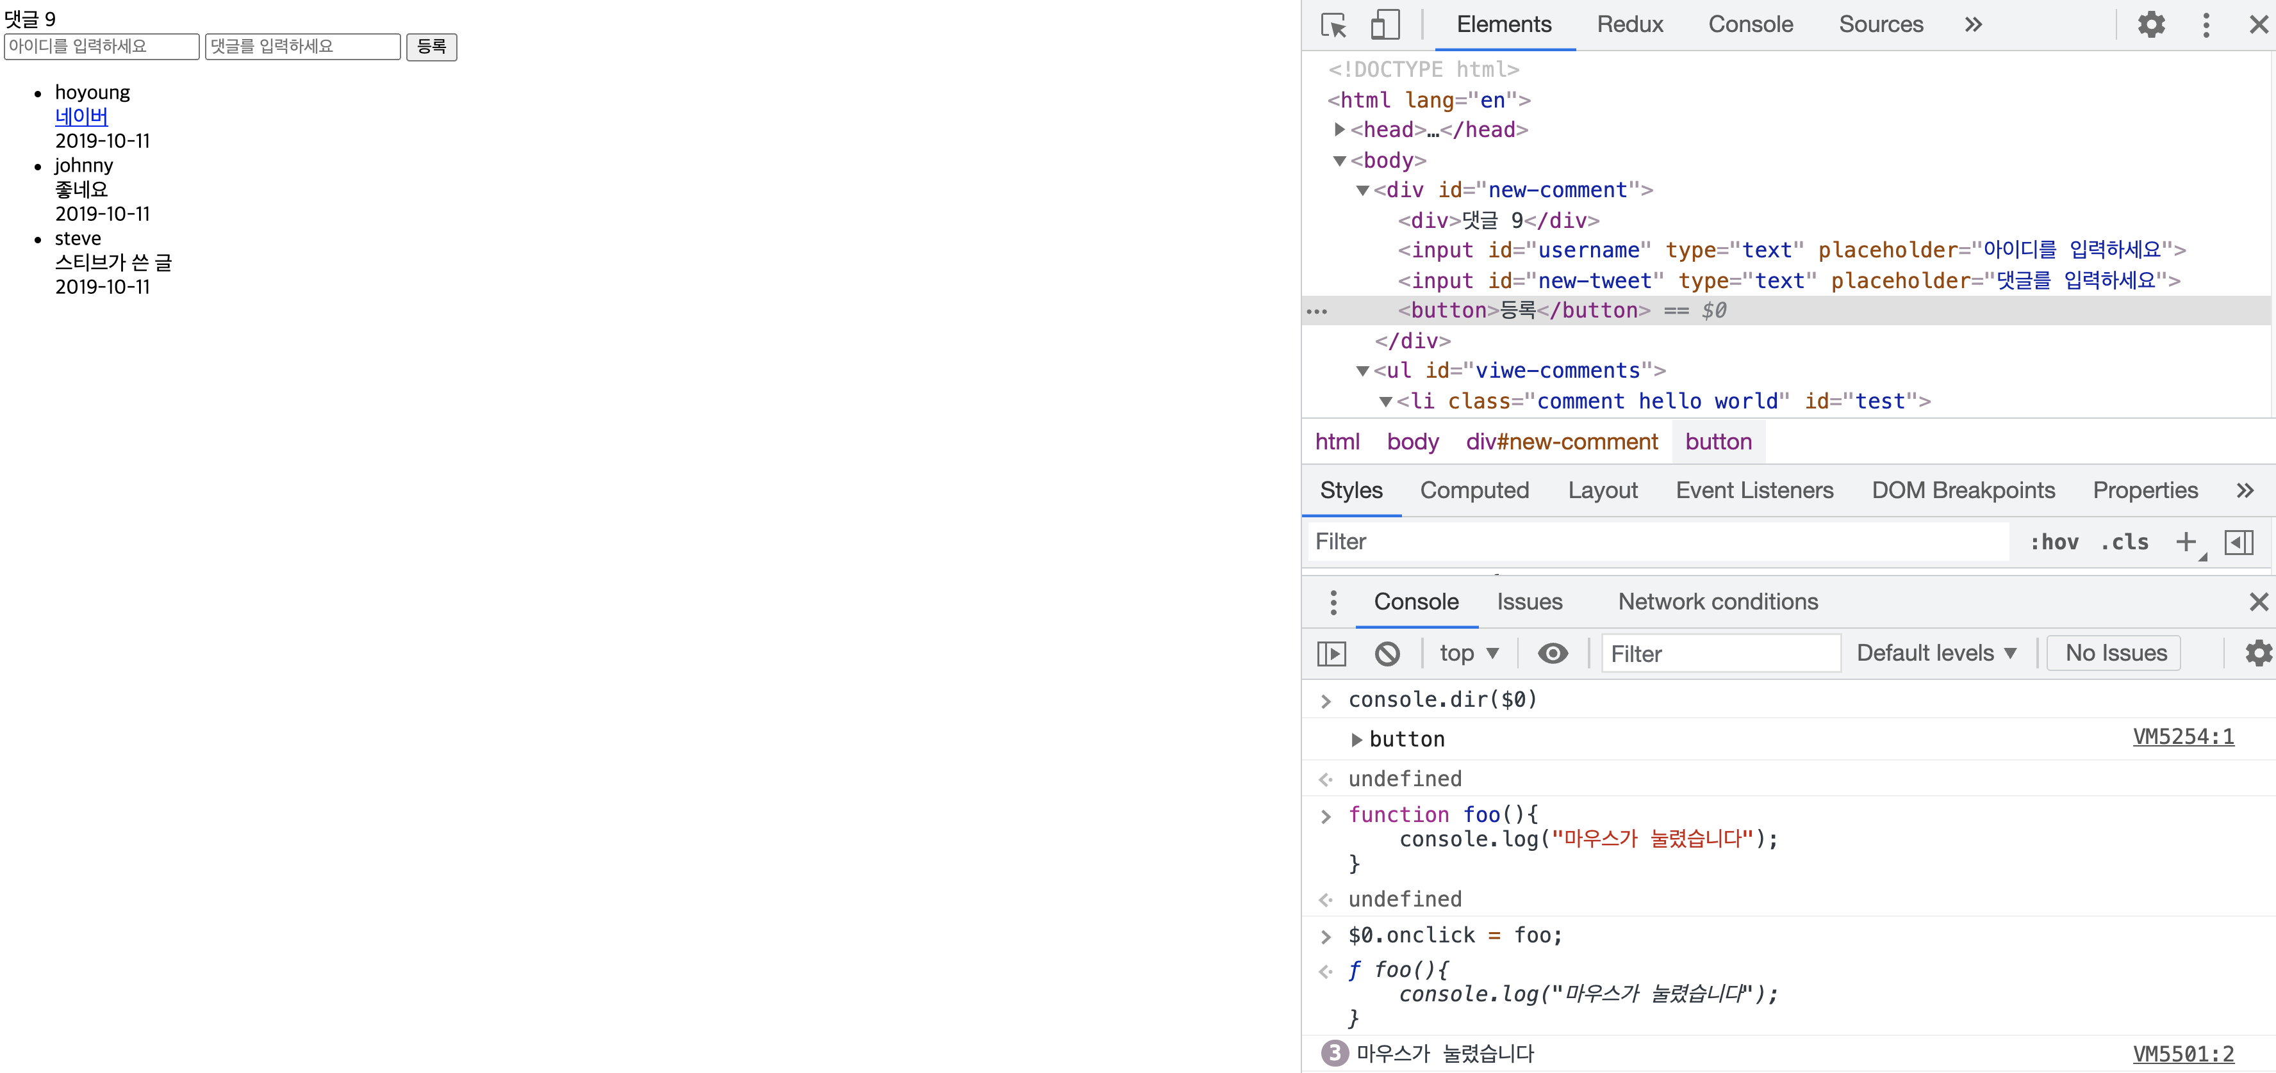Click button in the breadcrumb bar
The width and height of the screenshot is (2276, 1073).
tap(1718, 442)
